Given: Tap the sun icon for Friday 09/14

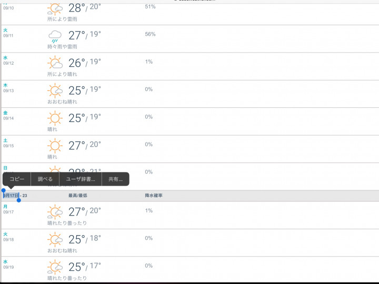Looking at the screenshot, I should (55, 118).
